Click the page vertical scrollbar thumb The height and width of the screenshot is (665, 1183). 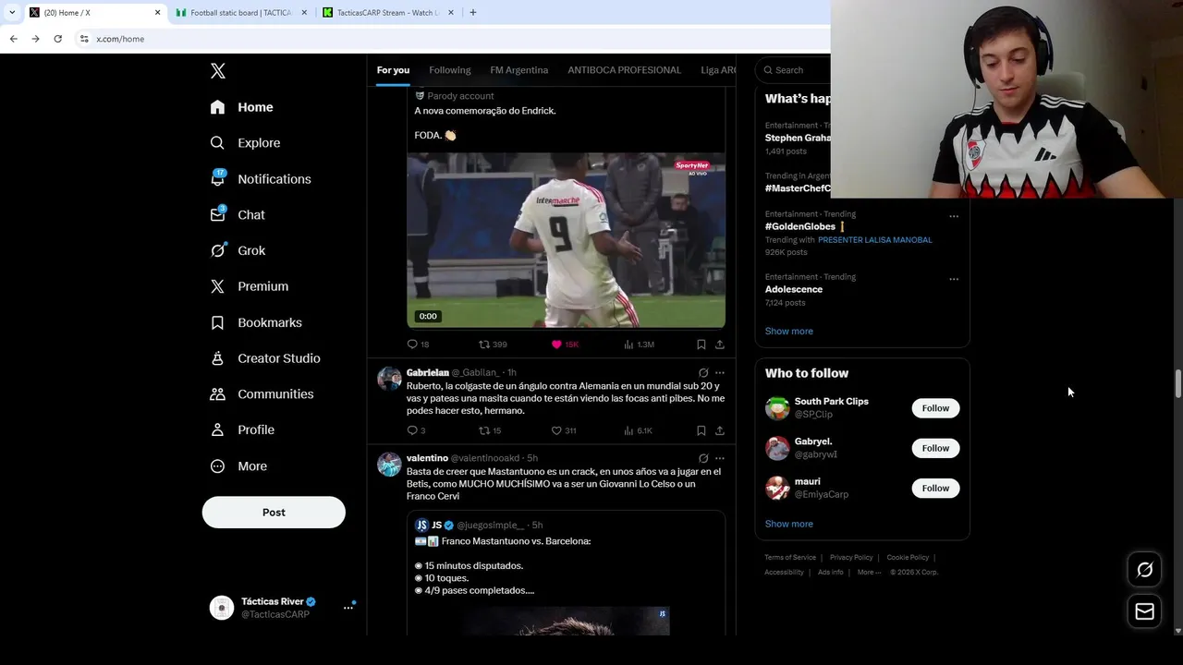(x=1178, y=383)
